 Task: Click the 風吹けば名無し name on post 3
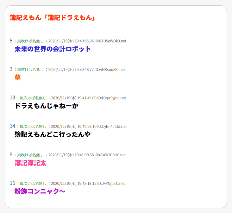[30, 70]
